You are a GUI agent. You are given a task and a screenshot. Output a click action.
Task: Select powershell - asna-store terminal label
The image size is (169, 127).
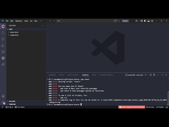(134, 75)
